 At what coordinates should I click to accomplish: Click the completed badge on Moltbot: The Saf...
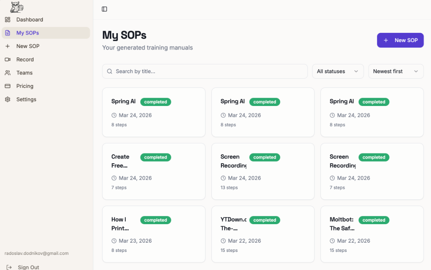(374, 220)
